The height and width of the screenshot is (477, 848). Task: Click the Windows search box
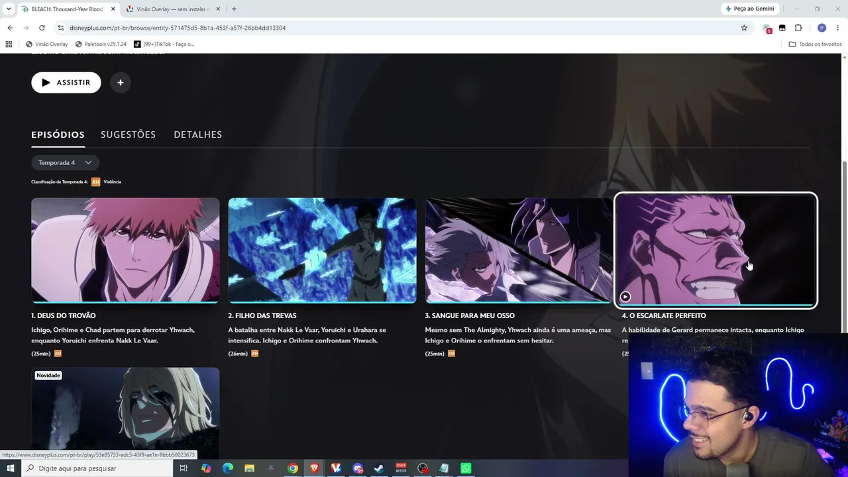96,468
